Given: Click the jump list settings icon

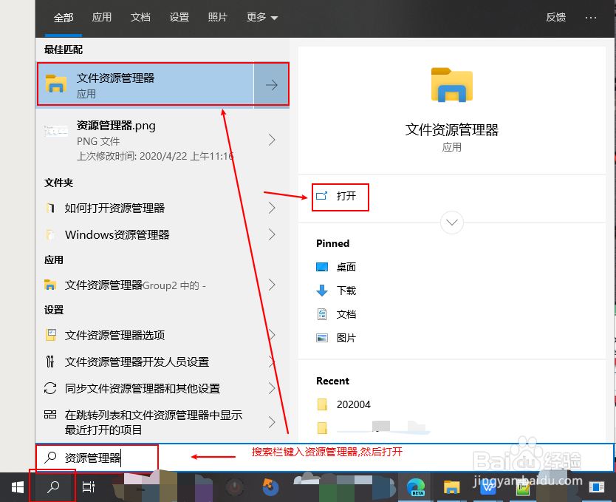Looking at the screenshot, I should [50, 414].
